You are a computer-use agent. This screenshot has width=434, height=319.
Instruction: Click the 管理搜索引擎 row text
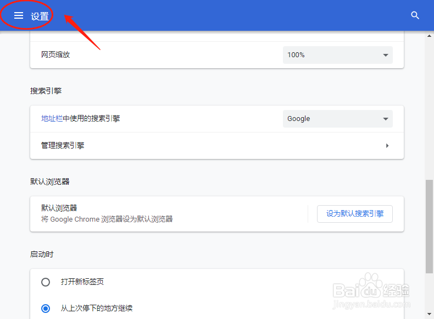63,146
